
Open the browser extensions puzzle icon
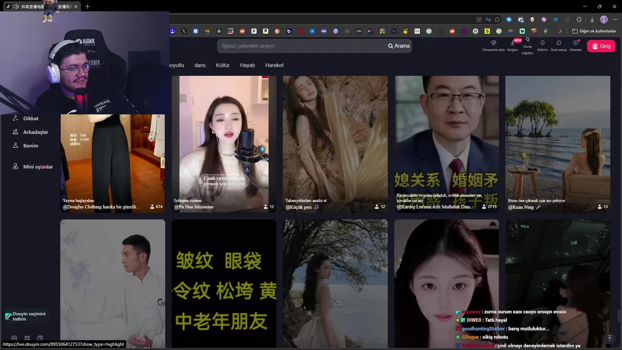click(x=579, y=19)
